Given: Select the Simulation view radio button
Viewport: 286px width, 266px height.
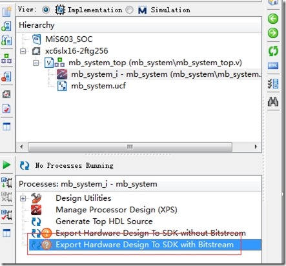Looking at the screenshot, I should click(x=129, y=10).
